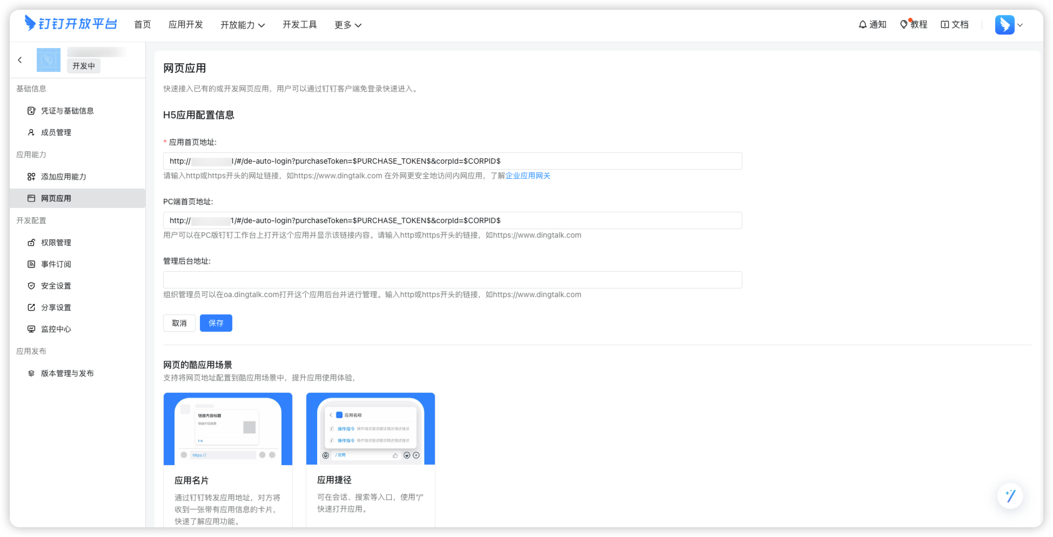
Task: Focus the 应用首页地址 input field
Action: (453, 161)
